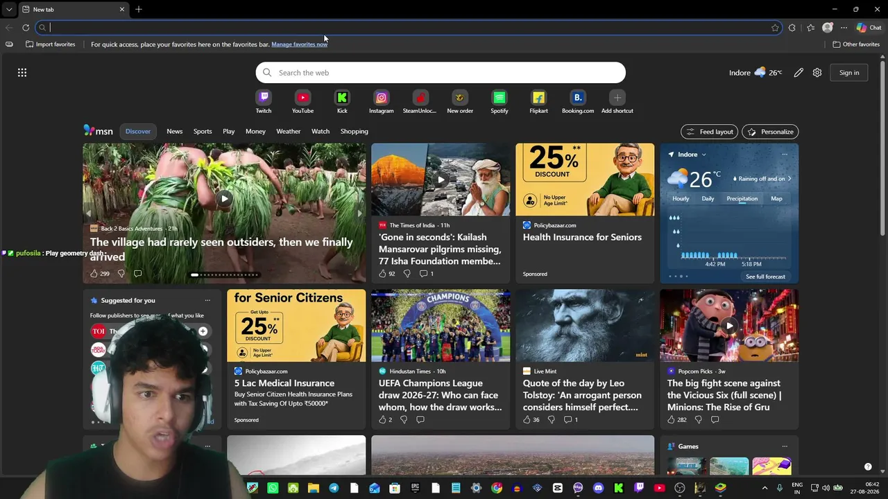Switch to the News tab
The image size is (888, 499).
(x=175, y=132)
